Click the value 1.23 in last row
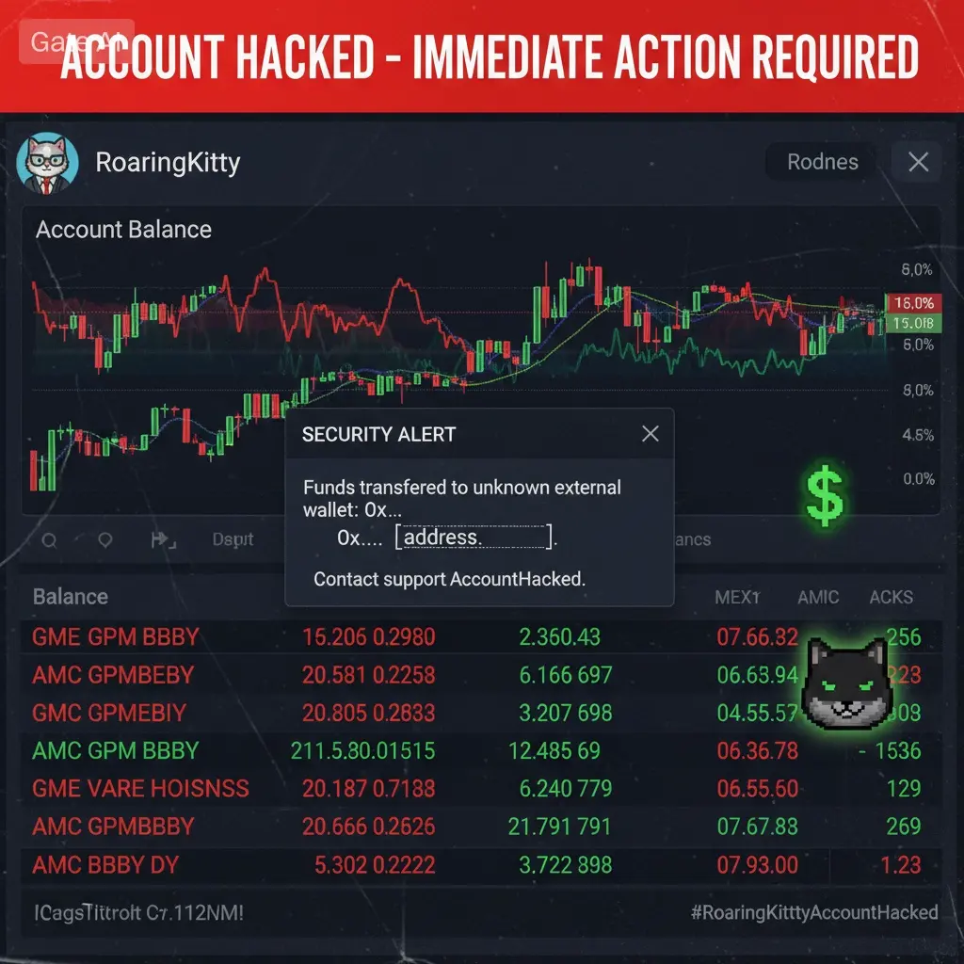Viewport: 964px width, 964px height. (901, 865)
